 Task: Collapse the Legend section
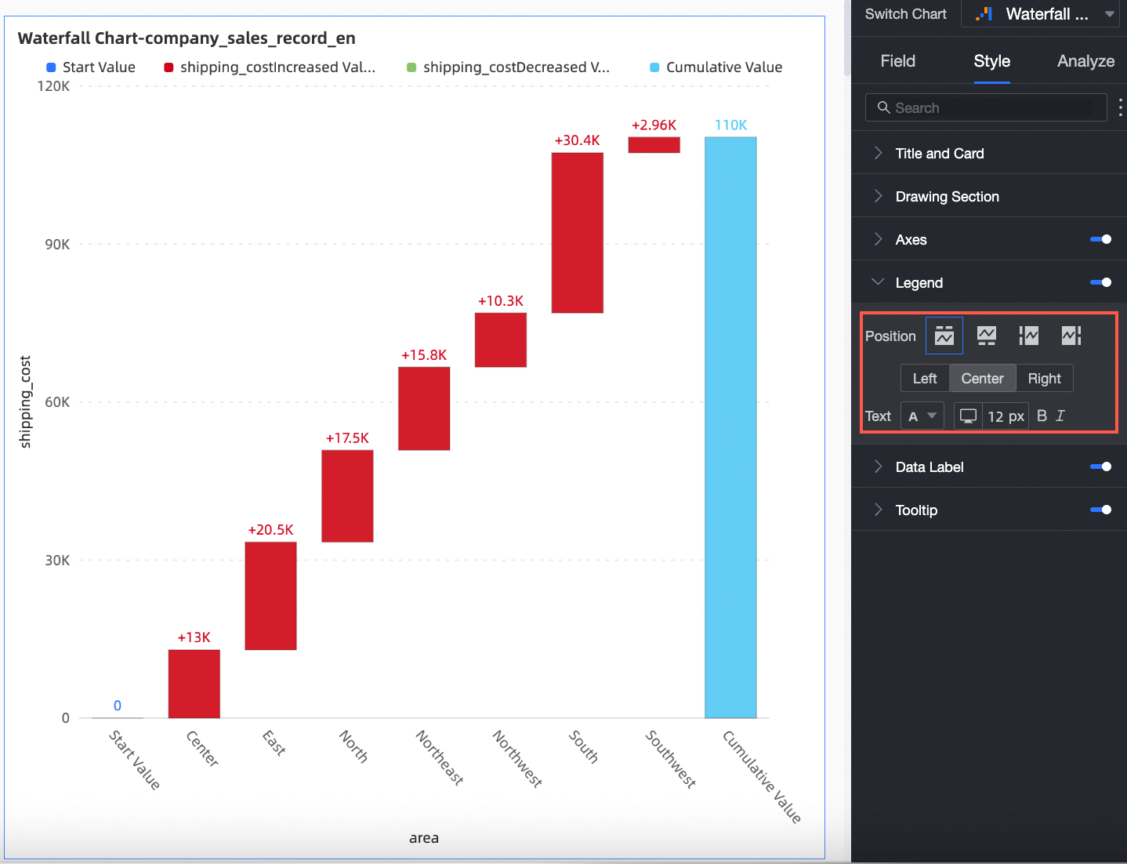coord(878,282)
